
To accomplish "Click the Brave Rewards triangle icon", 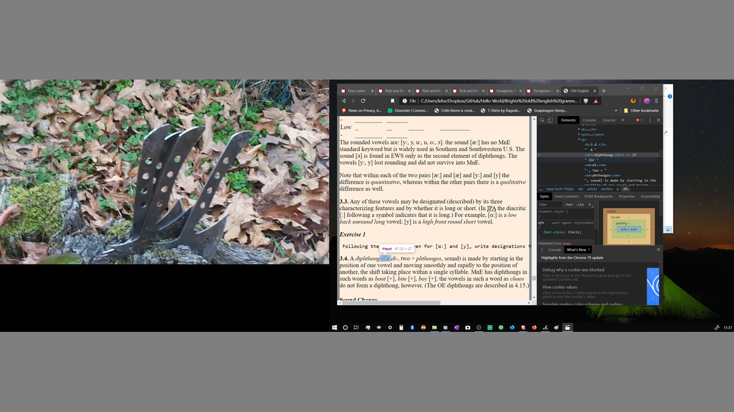I will pyautogui.click(x=596, y=101).
